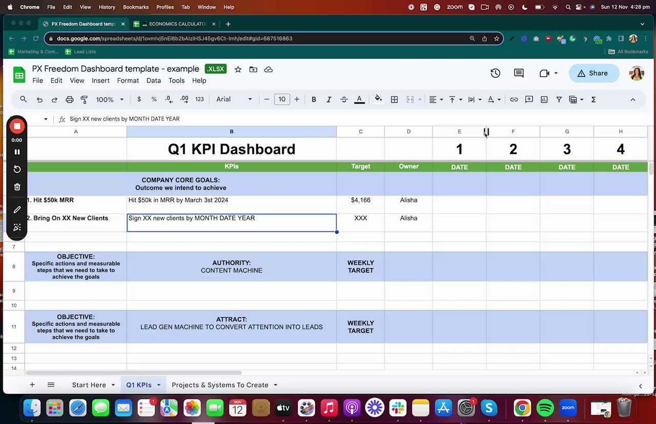Open the Google Sheets home icon
This screenshot has width=656, height=424.
(x=19, y=75)
